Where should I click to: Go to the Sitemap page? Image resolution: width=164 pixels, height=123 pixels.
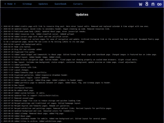click(x=27, y=4)
